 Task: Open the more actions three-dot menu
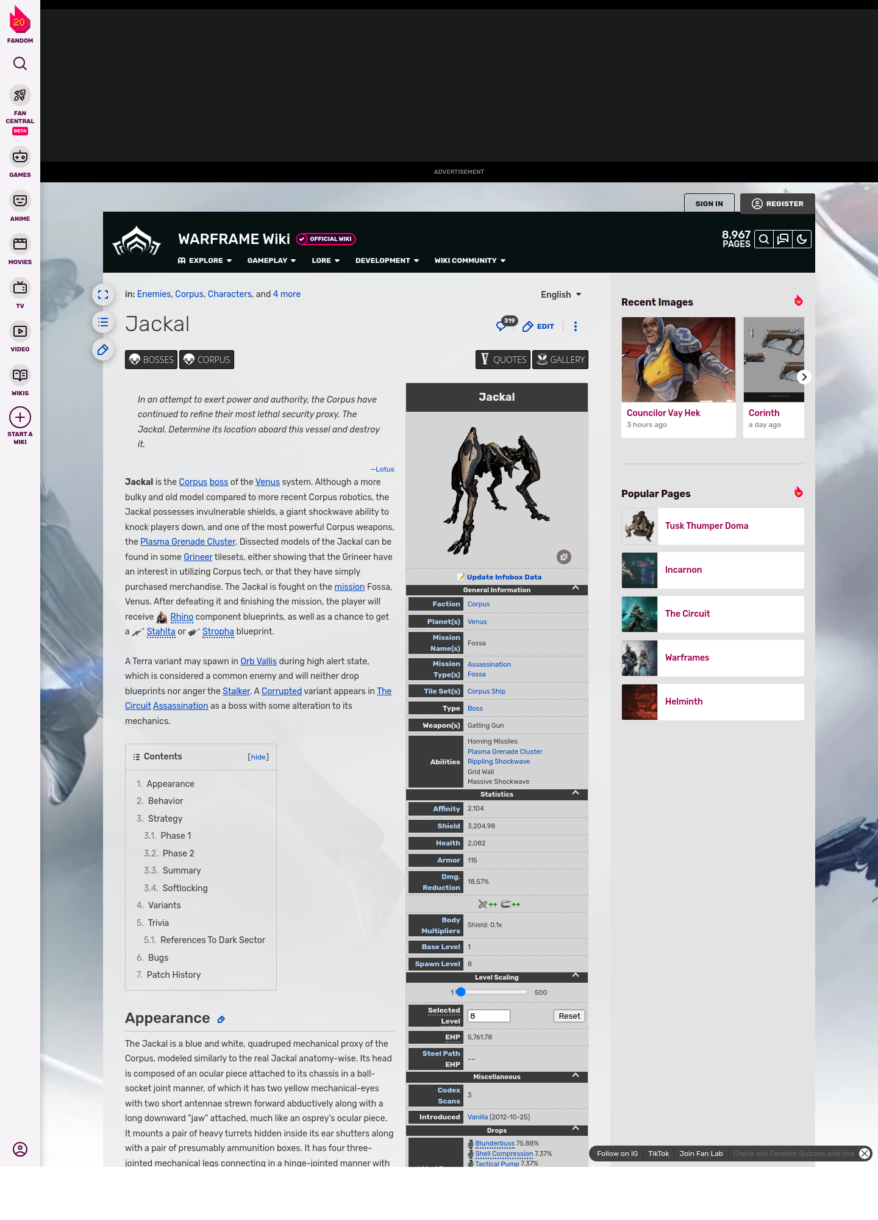pos(576,326)
